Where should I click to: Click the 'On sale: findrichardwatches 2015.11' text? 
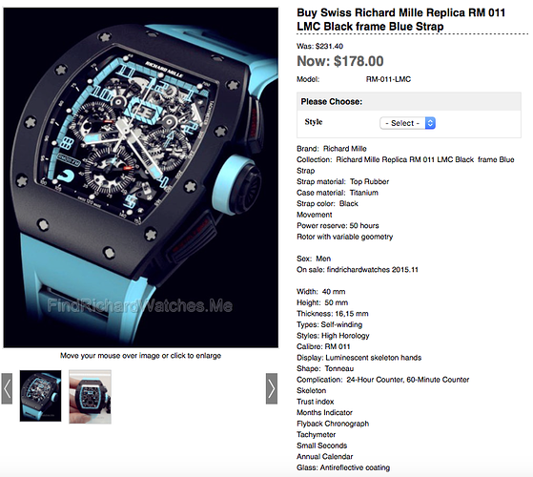358,270
